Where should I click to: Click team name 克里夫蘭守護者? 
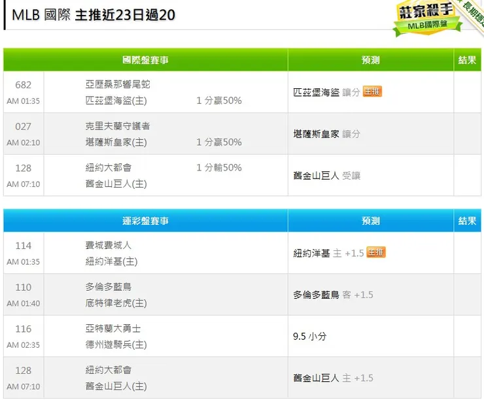(x=118, y=126)
